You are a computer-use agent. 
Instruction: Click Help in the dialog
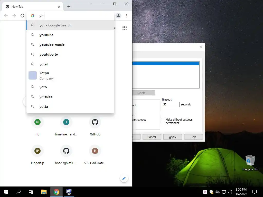pos(193,137)
